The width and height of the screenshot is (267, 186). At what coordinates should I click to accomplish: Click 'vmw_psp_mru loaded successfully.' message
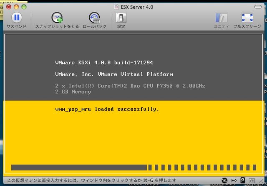[x=107, y=109]
